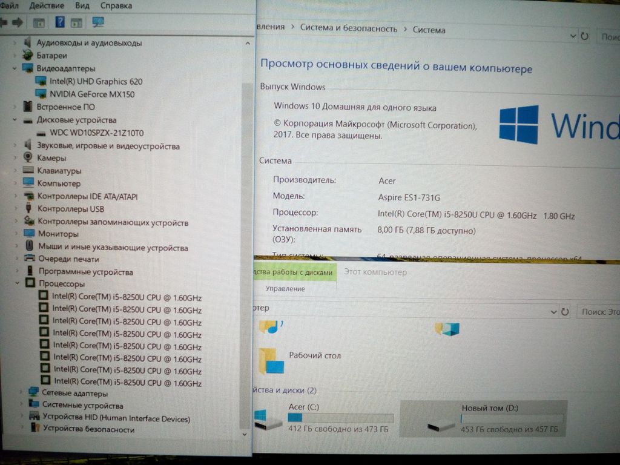
Task: Click the WDC WD10SPZX disk drive entry
Action: click(97, 133)
